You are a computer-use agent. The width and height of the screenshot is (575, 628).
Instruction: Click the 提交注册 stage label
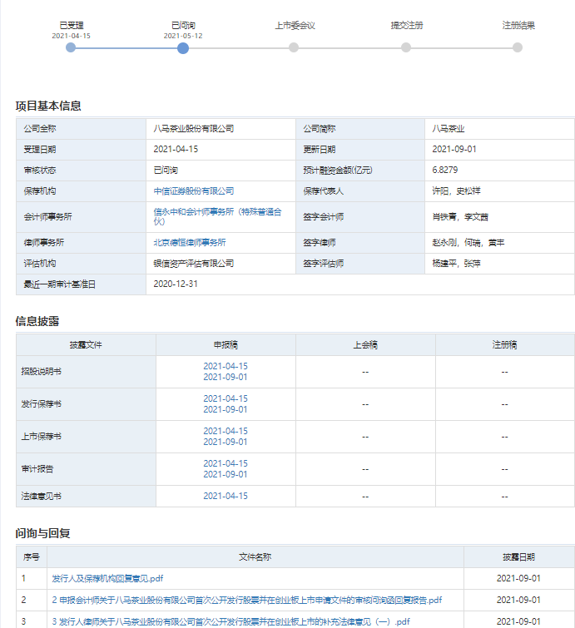(x=407, y=25)
